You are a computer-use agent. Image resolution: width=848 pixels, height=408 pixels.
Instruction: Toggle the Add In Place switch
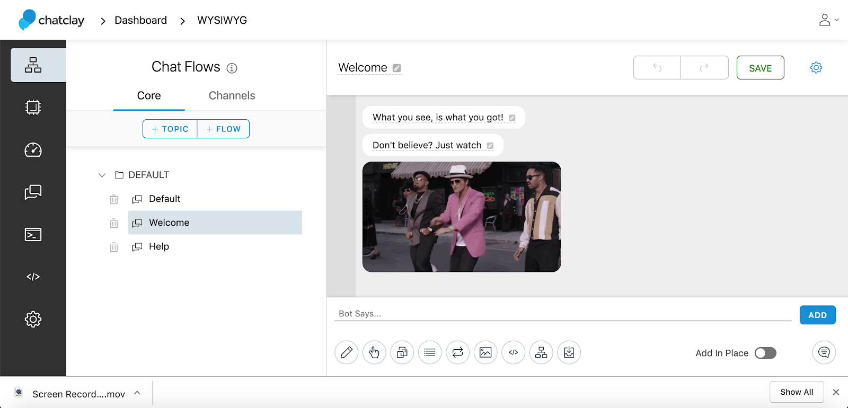coord(765,353)
